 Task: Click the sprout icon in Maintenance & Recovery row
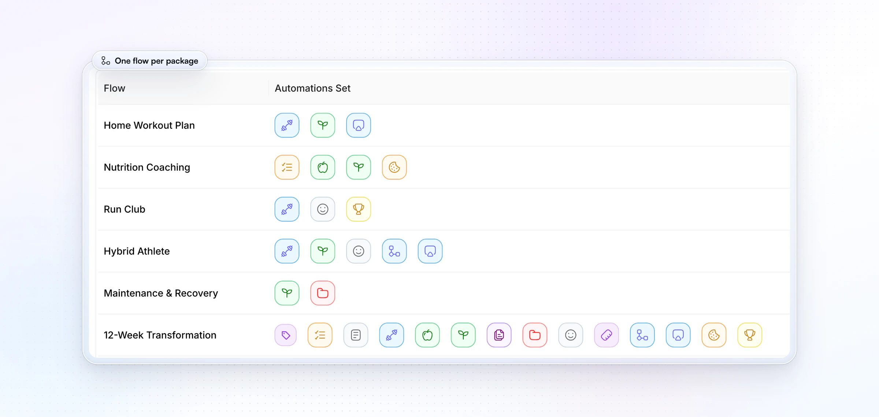point(287,293)
